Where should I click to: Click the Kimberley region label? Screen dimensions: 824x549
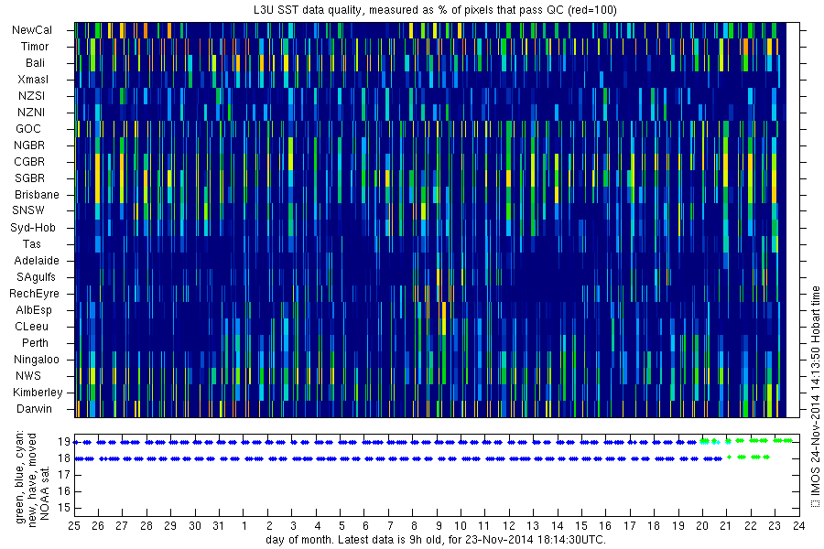pyautogui.click(x=38, y=392)
